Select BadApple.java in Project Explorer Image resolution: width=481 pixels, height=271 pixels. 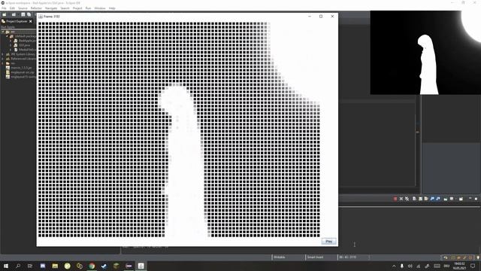[x=27, y=41]
